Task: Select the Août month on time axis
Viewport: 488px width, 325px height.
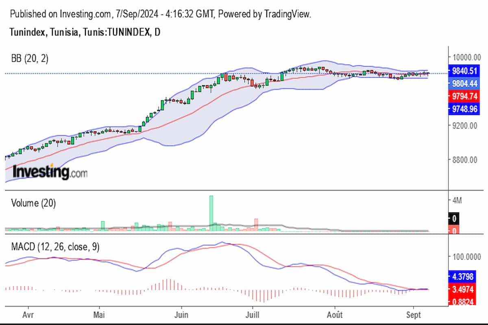Action: [335, 315]
